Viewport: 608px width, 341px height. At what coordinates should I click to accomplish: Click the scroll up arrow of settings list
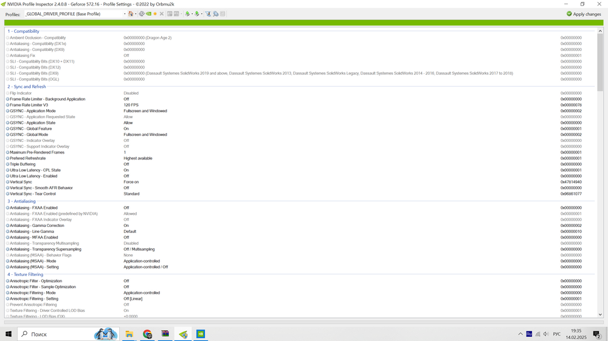(600, 31)
